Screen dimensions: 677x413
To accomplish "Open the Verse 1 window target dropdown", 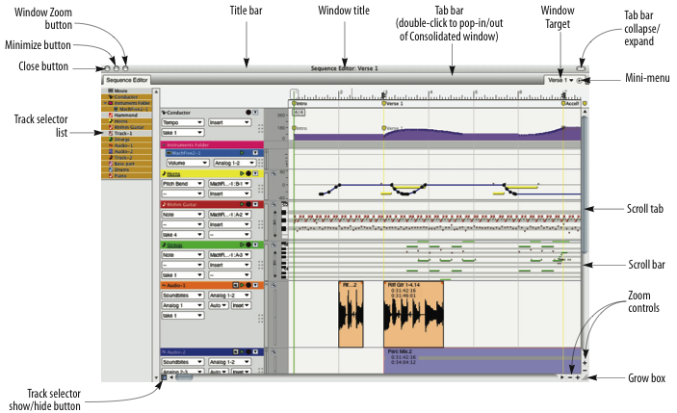I will tap(560, 80).
